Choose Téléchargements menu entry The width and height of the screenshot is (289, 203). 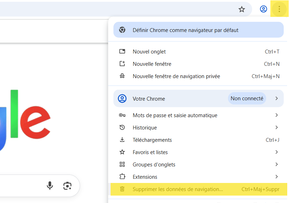click(152, 140)
